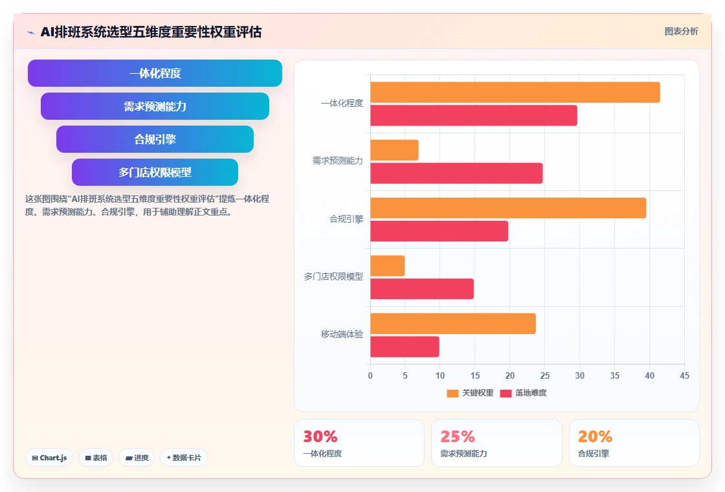This screenshot has height=492, width=725.
Task: Click the Chart.js tag chip
Action: (x=49, y=458)
